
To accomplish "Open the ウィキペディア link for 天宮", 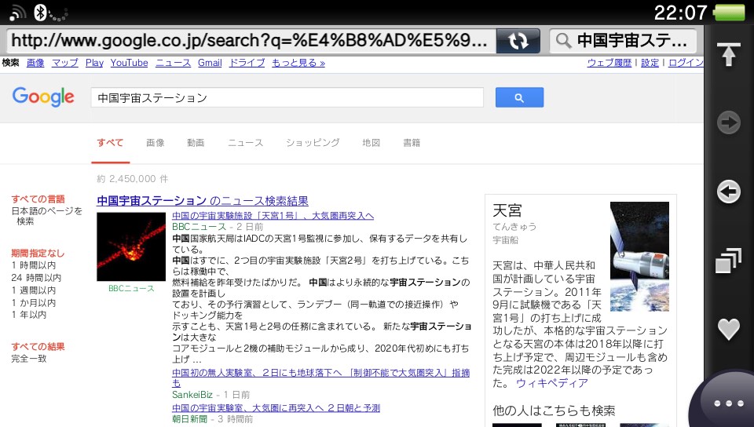I will [x=551, y=383].
